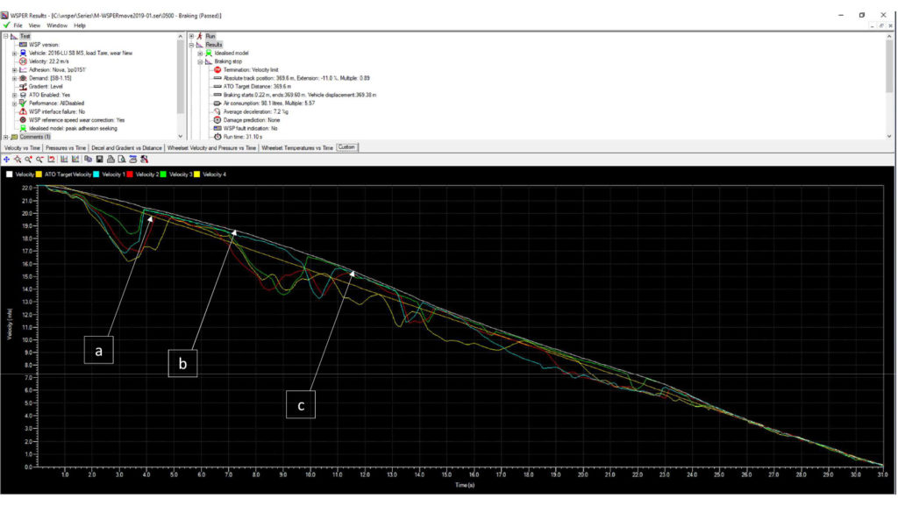
Task: Expand the Adhesion tree node
Action: [x=14, y=70]
